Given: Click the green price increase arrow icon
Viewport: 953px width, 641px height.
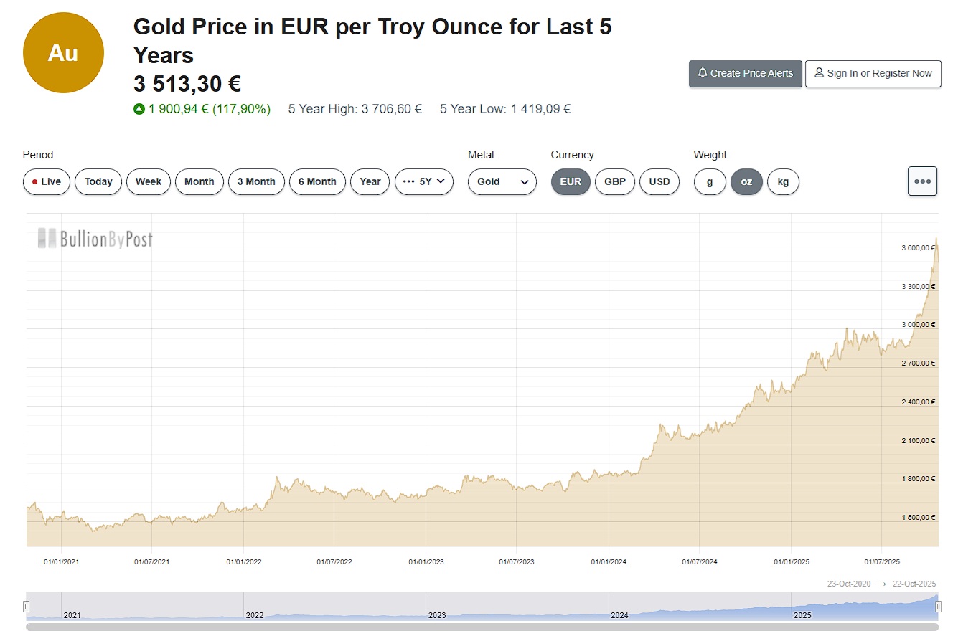Looking at the screenshot, I should tap(139, 110).
